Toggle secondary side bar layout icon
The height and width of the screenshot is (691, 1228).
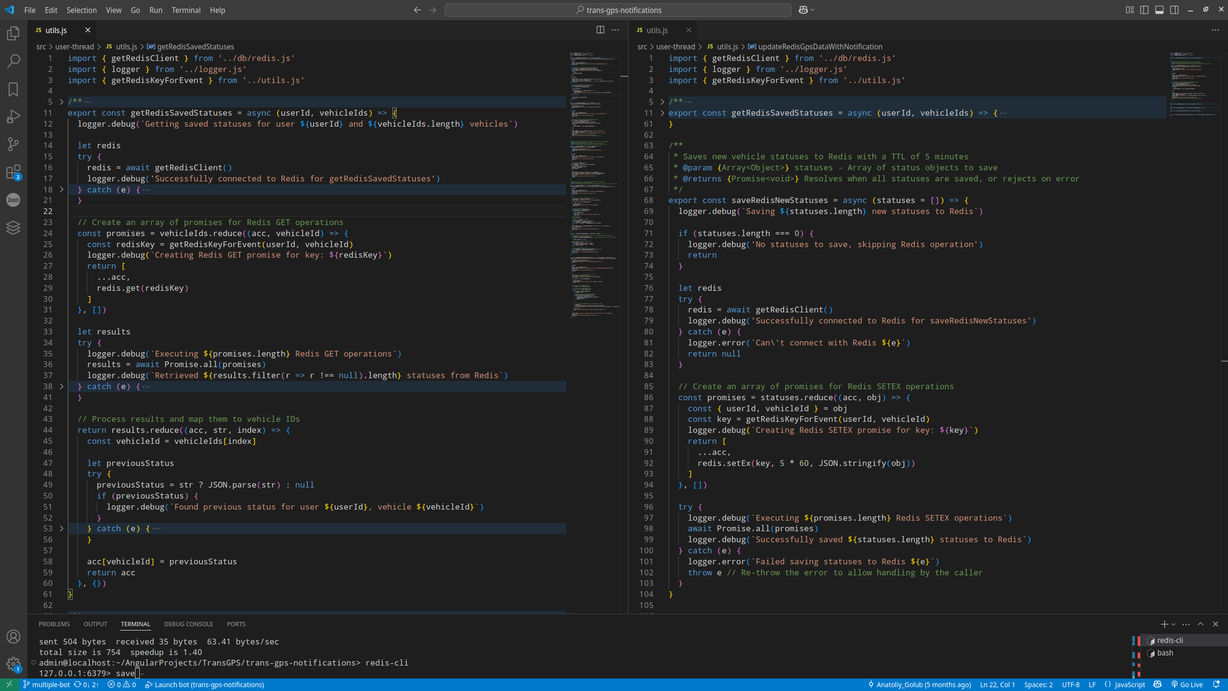(1174, 10)
